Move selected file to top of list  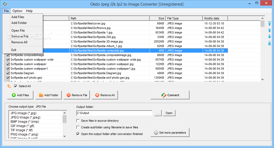[x=269, y=23]
